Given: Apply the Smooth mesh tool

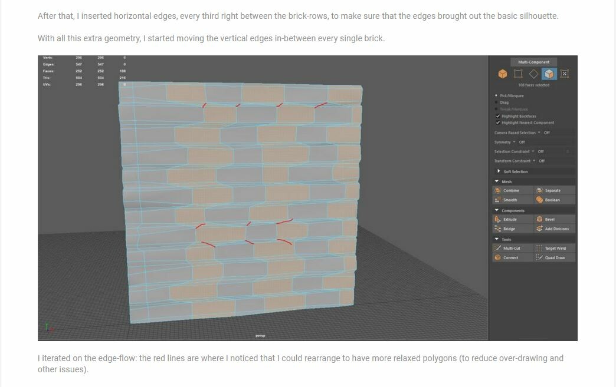Looking at the screenshot, I should 512,200.
